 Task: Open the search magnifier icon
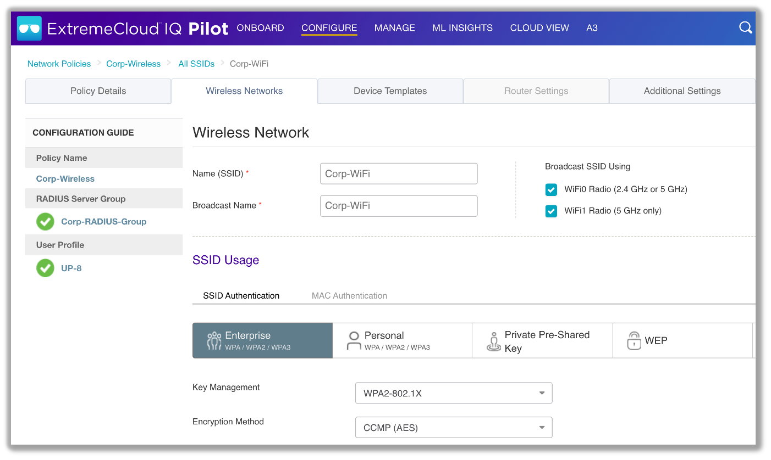point(745,27)
